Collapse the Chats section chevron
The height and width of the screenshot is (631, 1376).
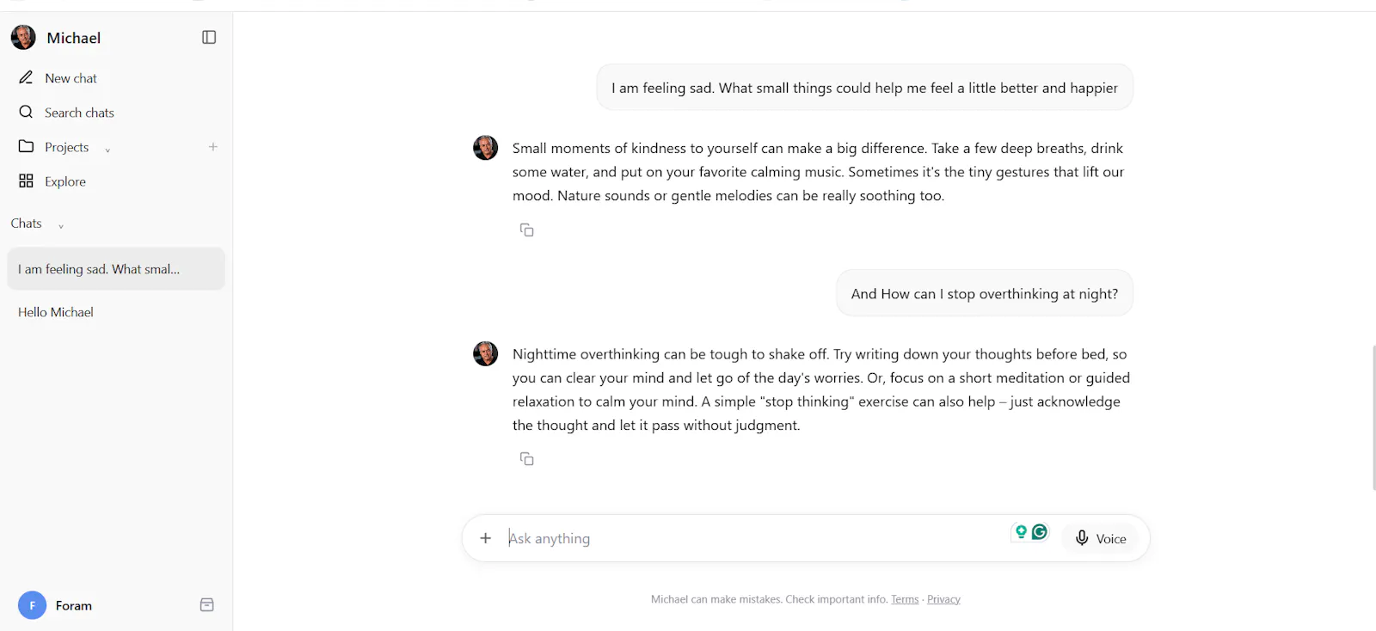tap(61, 226)
